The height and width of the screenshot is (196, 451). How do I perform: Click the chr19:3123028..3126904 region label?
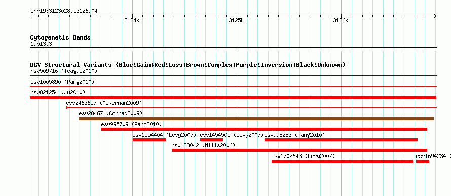[64, 11]
